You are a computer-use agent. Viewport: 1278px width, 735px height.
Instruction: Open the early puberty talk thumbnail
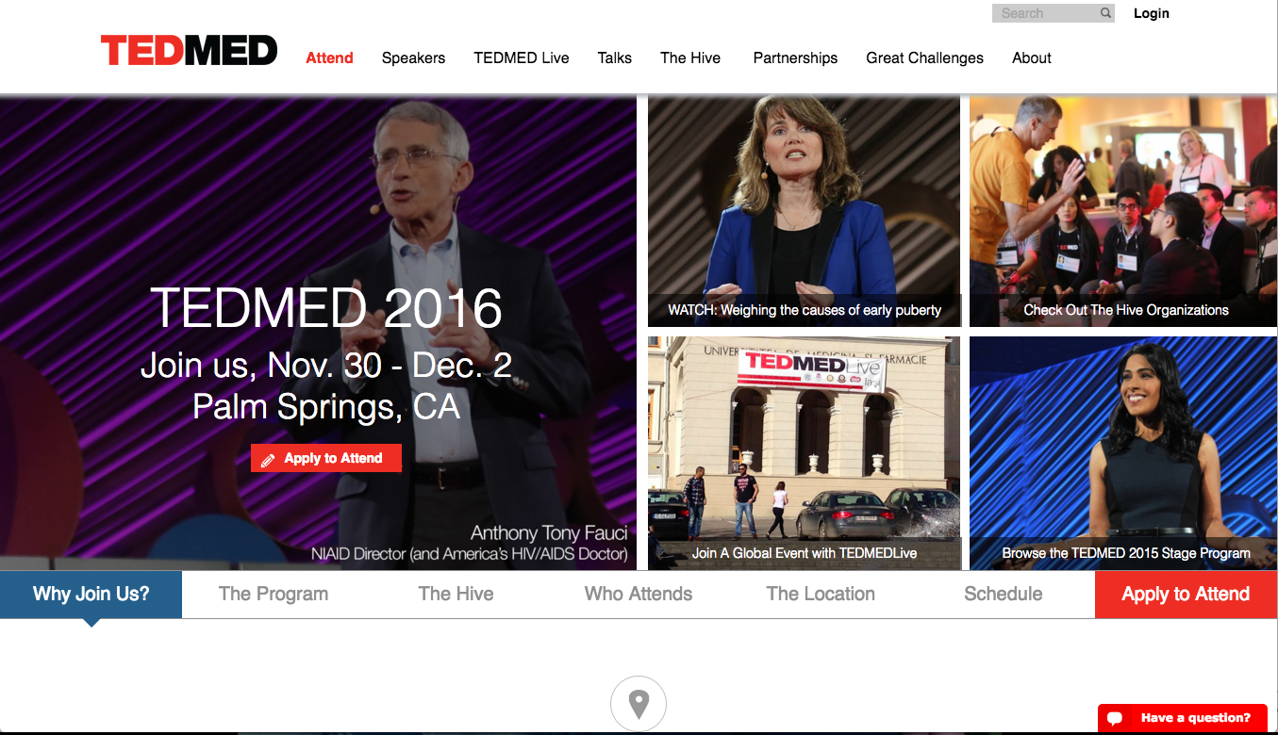804,211
